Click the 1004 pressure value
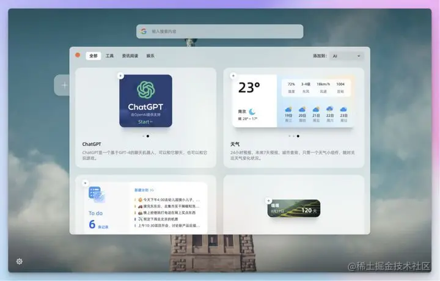Viewport: 440px width, 281px height. 340,84
